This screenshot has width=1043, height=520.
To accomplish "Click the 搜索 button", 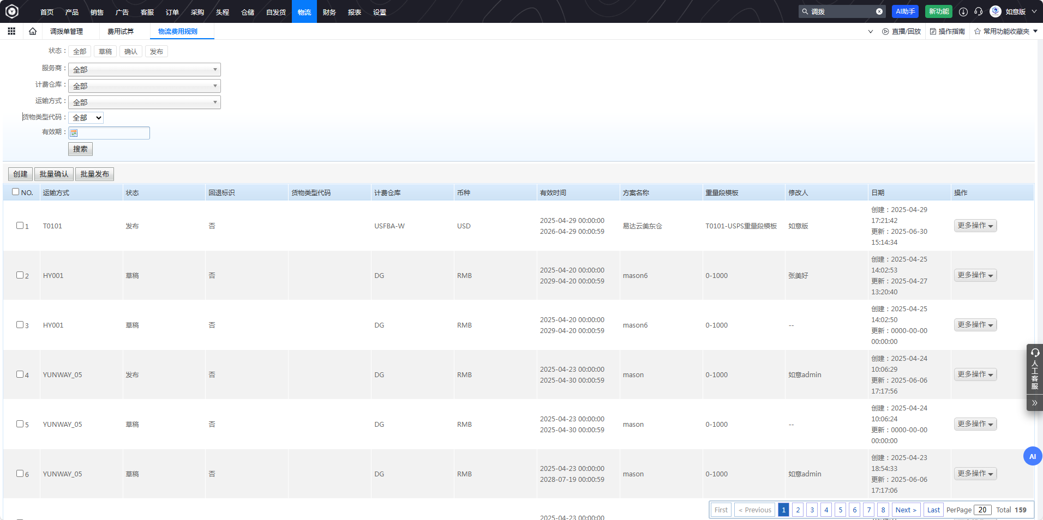I will click(80, 149).
